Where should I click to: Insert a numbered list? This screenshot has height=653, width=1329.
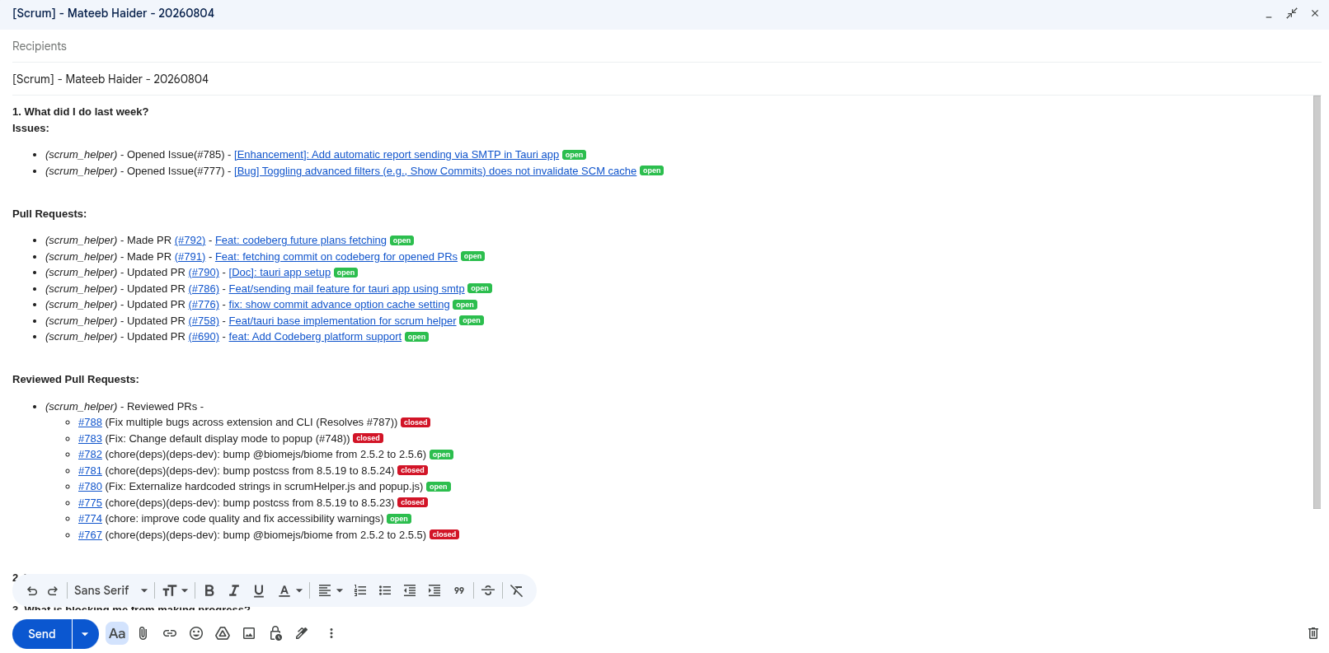[x=360, y=590]
